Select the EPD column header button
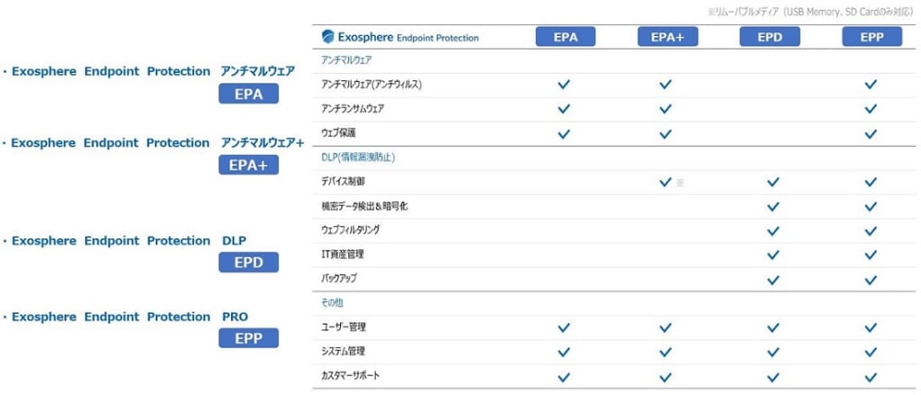921x395 pixels. (x=770, y=37)
